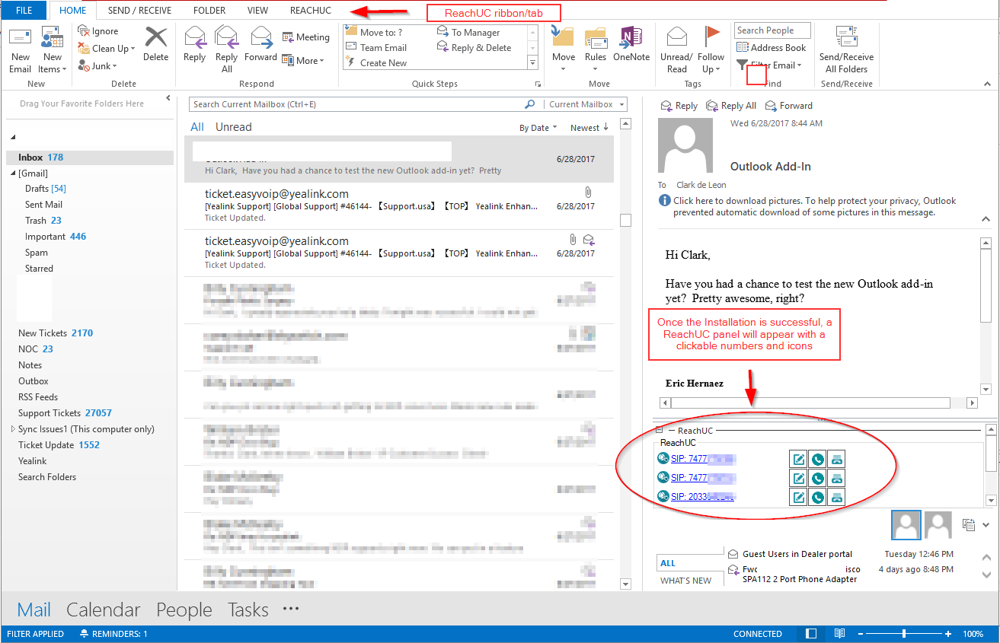
Task: Collapse the ReachUC panel section
Action: [x=660, y=431]
